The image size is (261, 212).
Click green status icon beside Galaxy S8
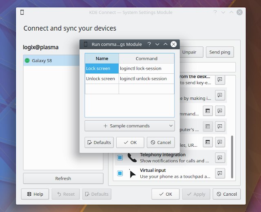27,60
